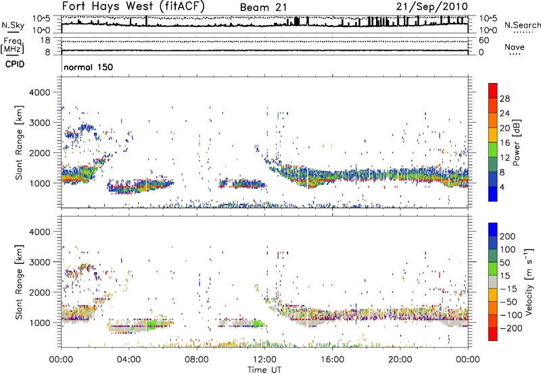Click the '-200' label on Velocity color bar
Screen dimensions: 541x374
[x=511, y=328]
